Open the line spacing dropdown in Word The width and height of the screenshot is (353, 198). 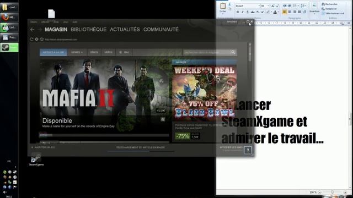(x=303, y=6)
